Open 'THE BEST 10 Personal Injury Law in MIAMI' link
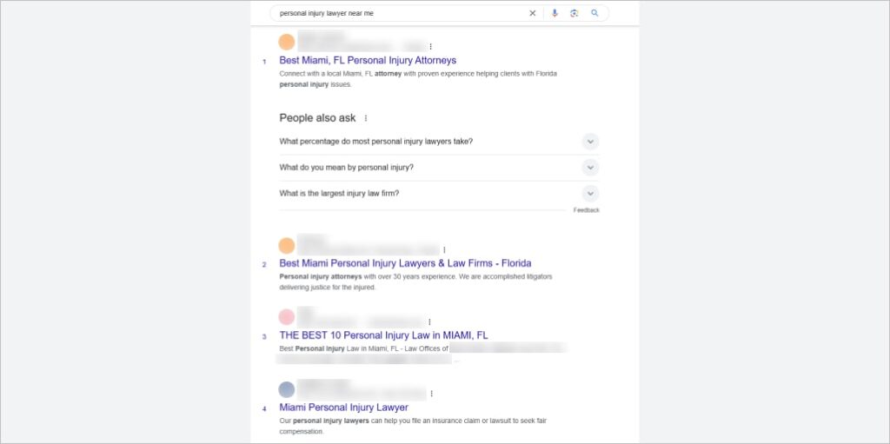This screenshot has height=444, width=890. click(x=383, y=335)
